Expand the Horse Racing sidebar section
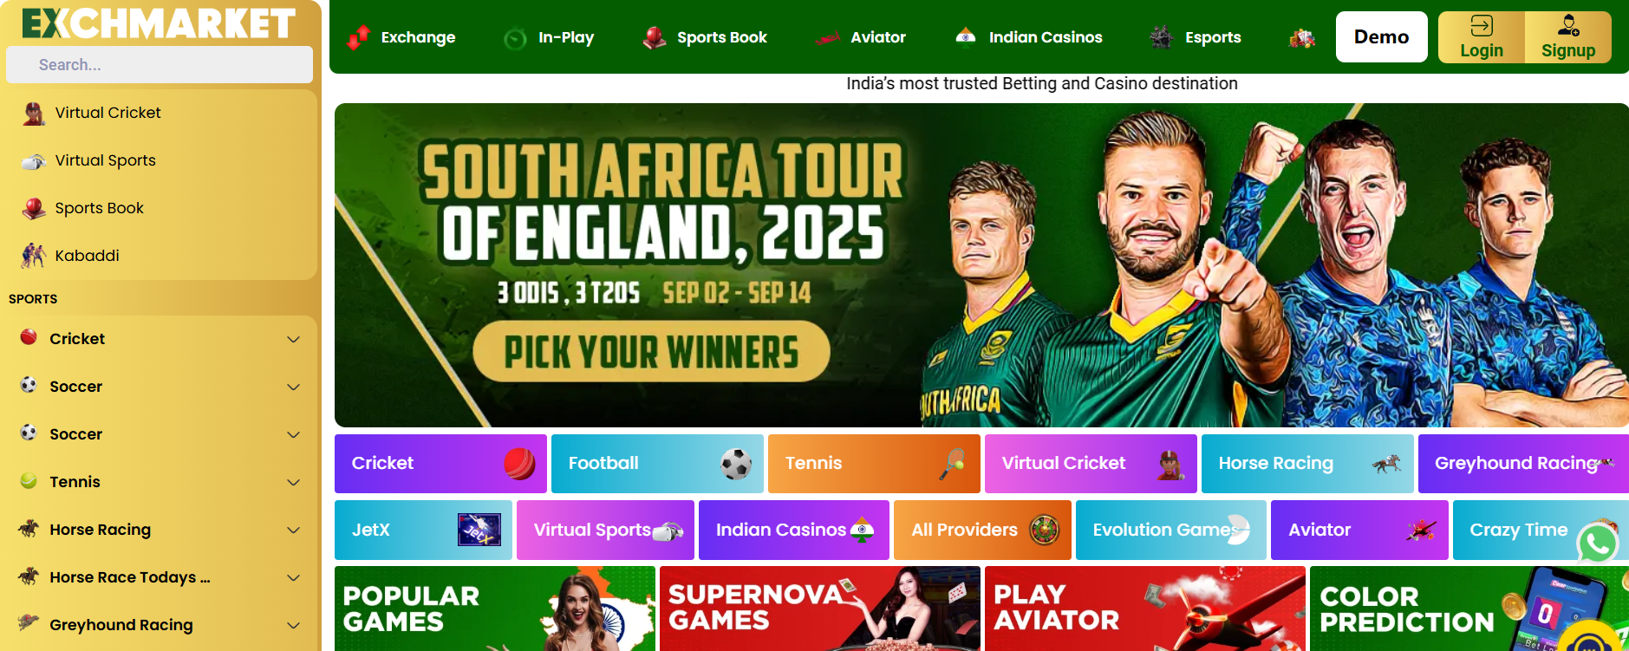This screenshot has height=651, width=1629. pos(160,530)
